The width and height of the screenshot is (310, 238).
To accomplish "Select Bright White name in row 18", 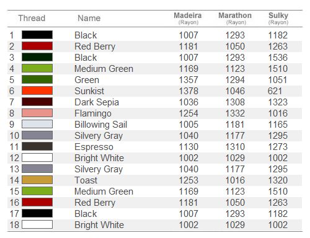I will tap(99, 225).
